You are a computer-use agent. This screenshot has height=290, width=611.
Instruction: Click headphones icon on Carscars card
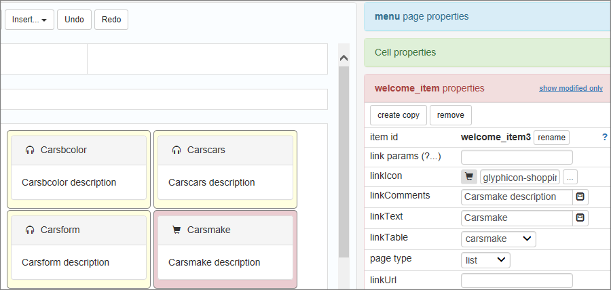click(177, 150)
